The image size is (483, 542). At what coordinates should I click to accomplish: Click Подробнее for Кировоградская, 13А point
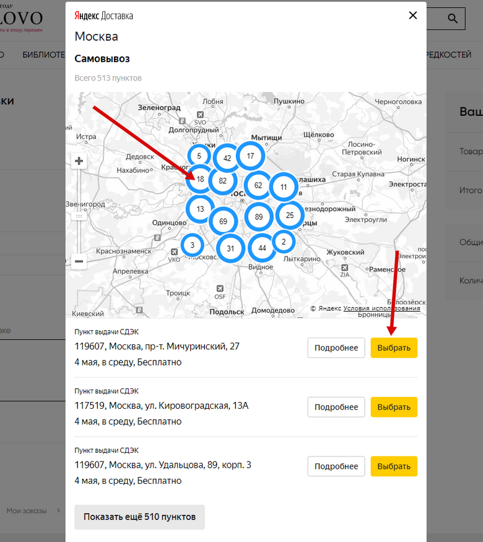pos(336,407)
